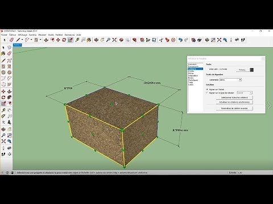Click the Undo arrow icon
Viewport: 273px width, 204px height.
(180, 40)
